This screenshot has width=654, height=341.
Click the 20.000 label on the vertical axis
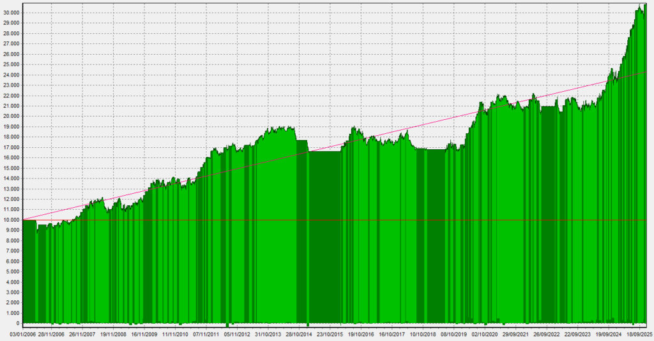point(11,117)
